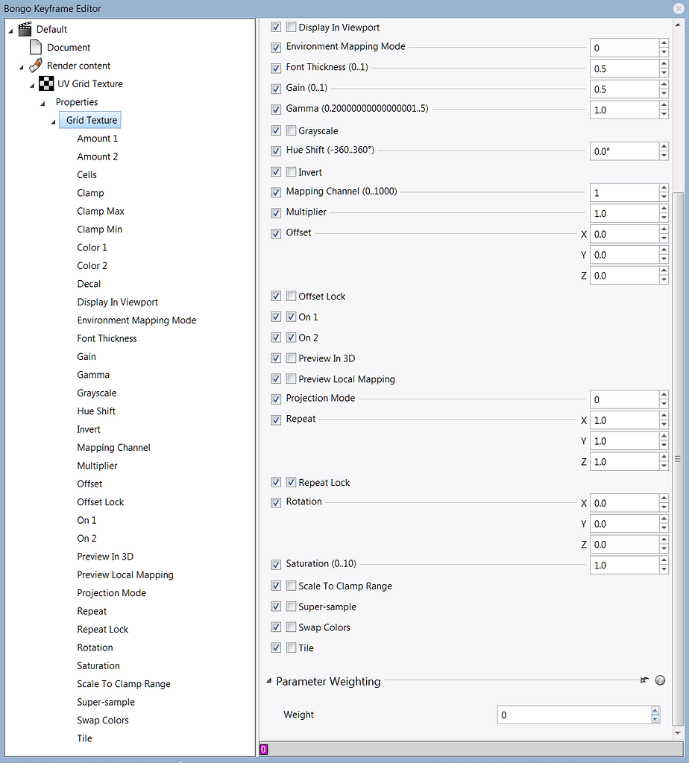The width and height of the screenshot is (689, 763).
Task: Select the UV Grid Texture checker icon
Action: [46, 83]
